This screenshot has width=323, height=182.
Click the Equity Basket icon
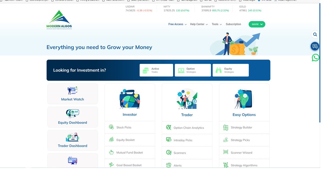[111, 139]
